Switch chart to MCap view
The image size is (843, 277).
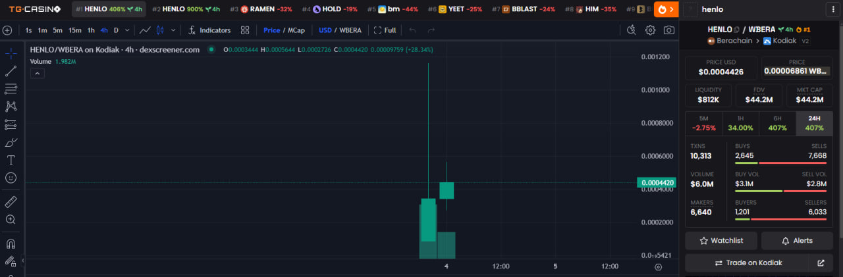click(296, 30)
